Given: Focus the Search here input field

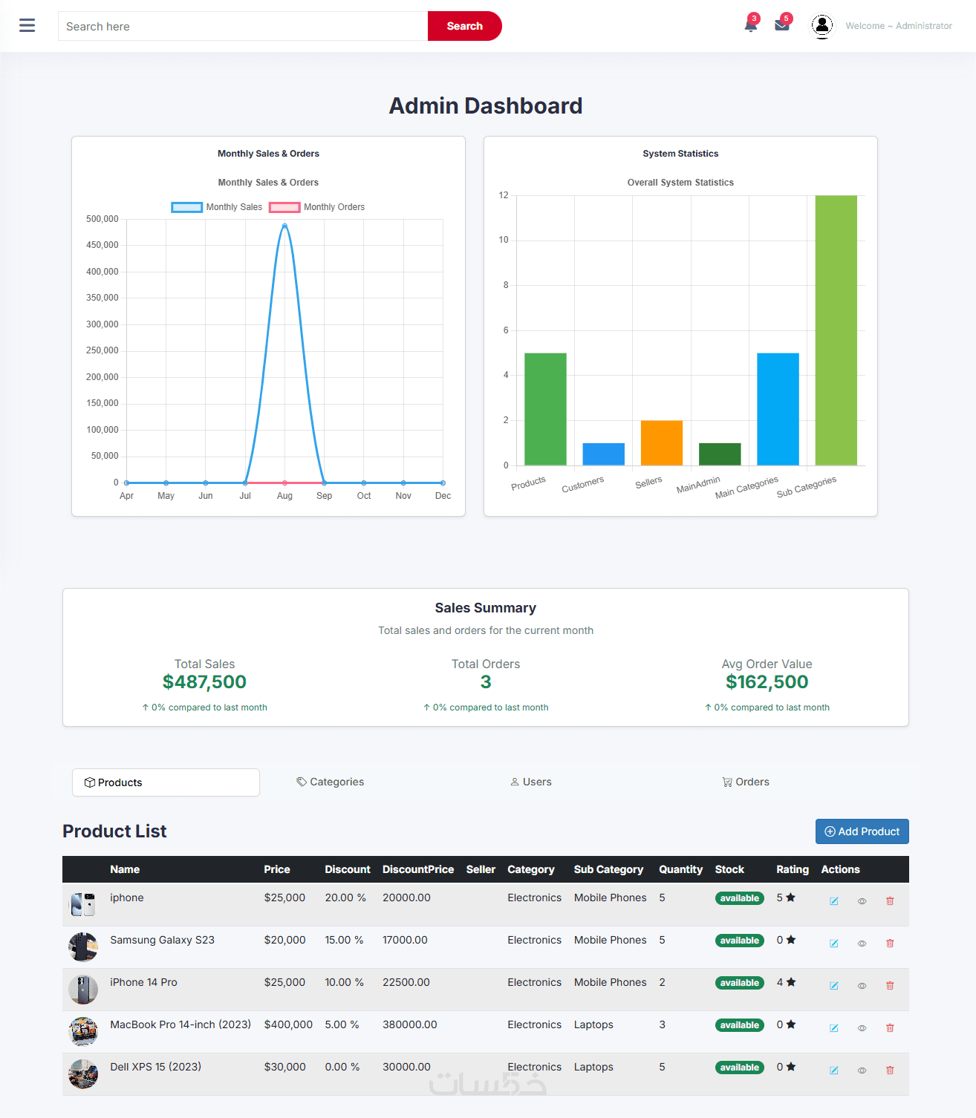Looking at the screenshot, I should point(243,26).
